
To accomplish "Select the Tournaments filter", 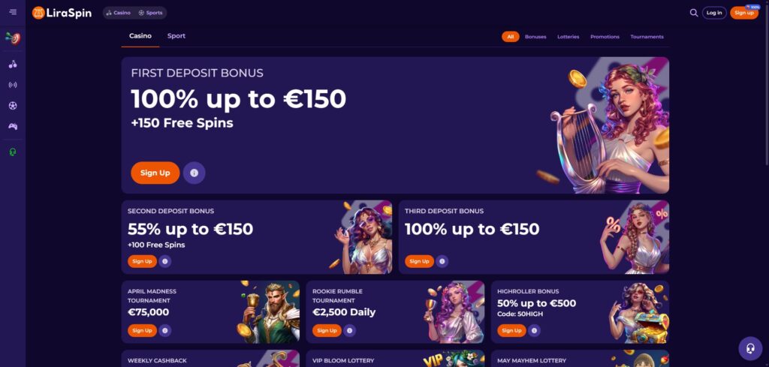I will pyautogui.click(x=647, y=37).
